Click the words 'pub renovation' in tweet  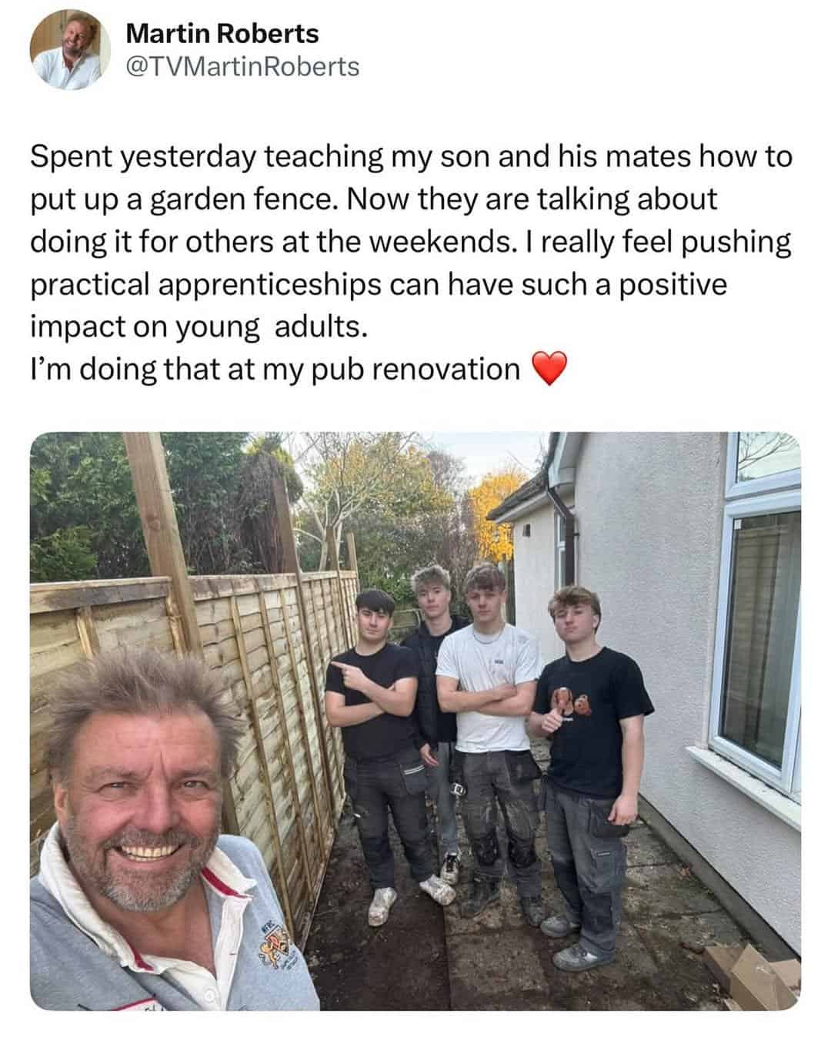(x=442, y=370)
